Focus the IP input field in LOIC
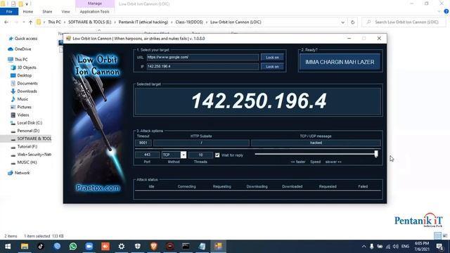The image size is (450, 253). point(202,66)
